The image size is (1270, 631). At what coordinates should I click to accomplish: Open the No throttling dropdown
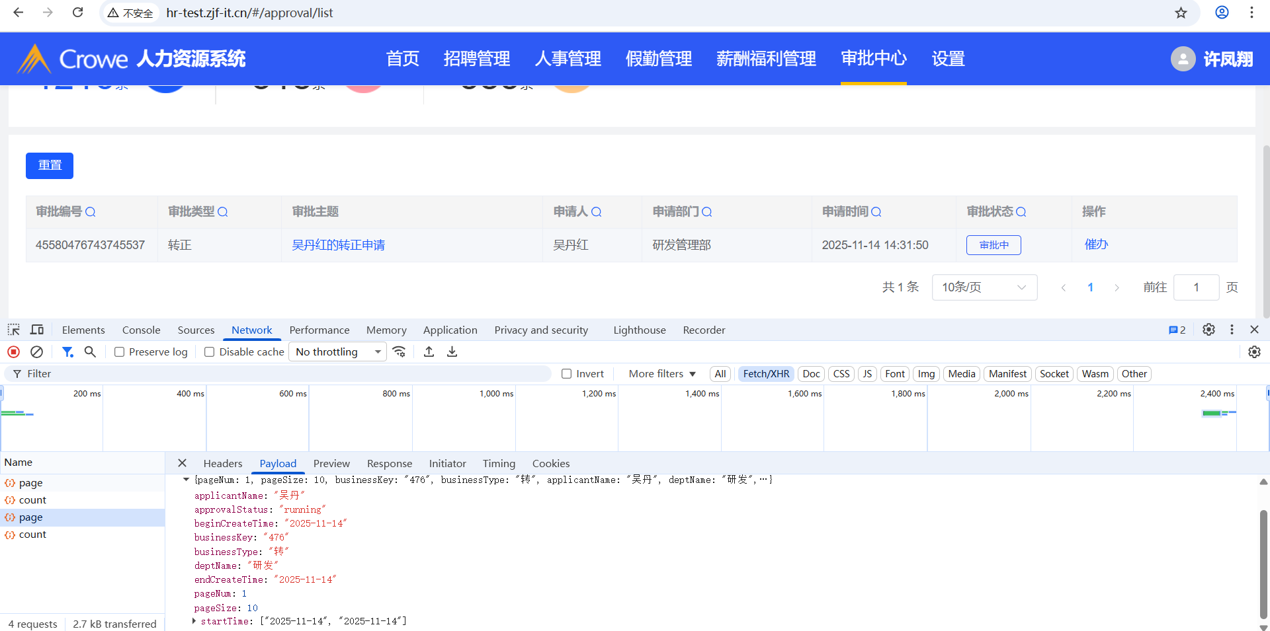coord(338,352)
